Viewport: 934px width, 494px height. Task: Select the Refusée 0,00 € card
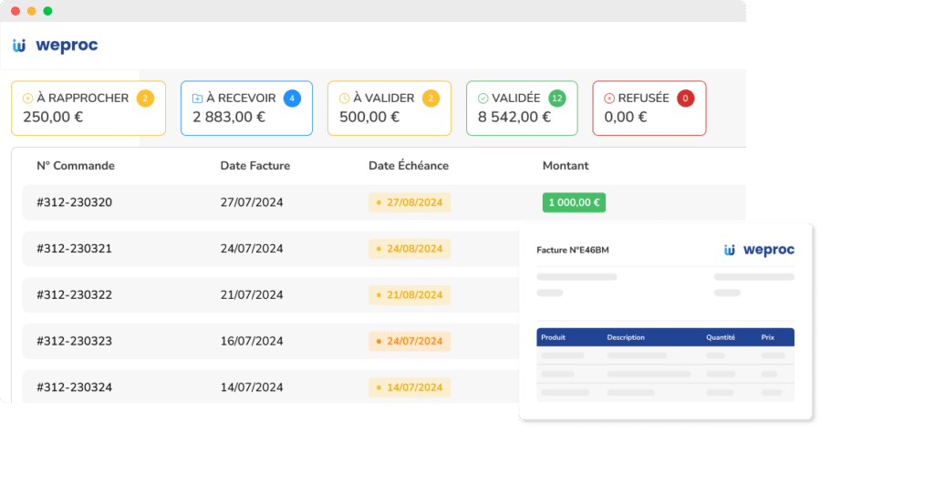click(649, 108)
